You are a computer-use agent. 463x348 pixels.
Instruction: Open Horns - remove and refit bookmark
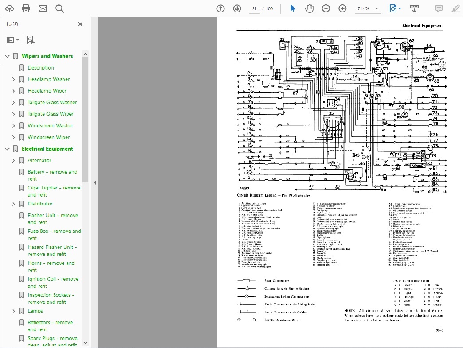coord(51,267)
